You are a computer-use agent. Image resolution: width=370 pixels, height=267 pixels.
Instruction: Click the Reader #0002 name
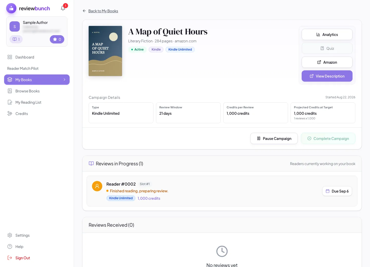coord(121,184)
